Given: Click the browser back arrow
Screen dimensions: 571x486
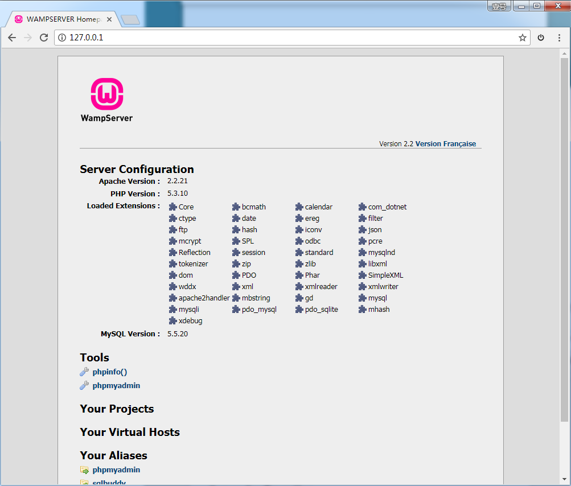Looking at the screenshot, I should 12,38.
